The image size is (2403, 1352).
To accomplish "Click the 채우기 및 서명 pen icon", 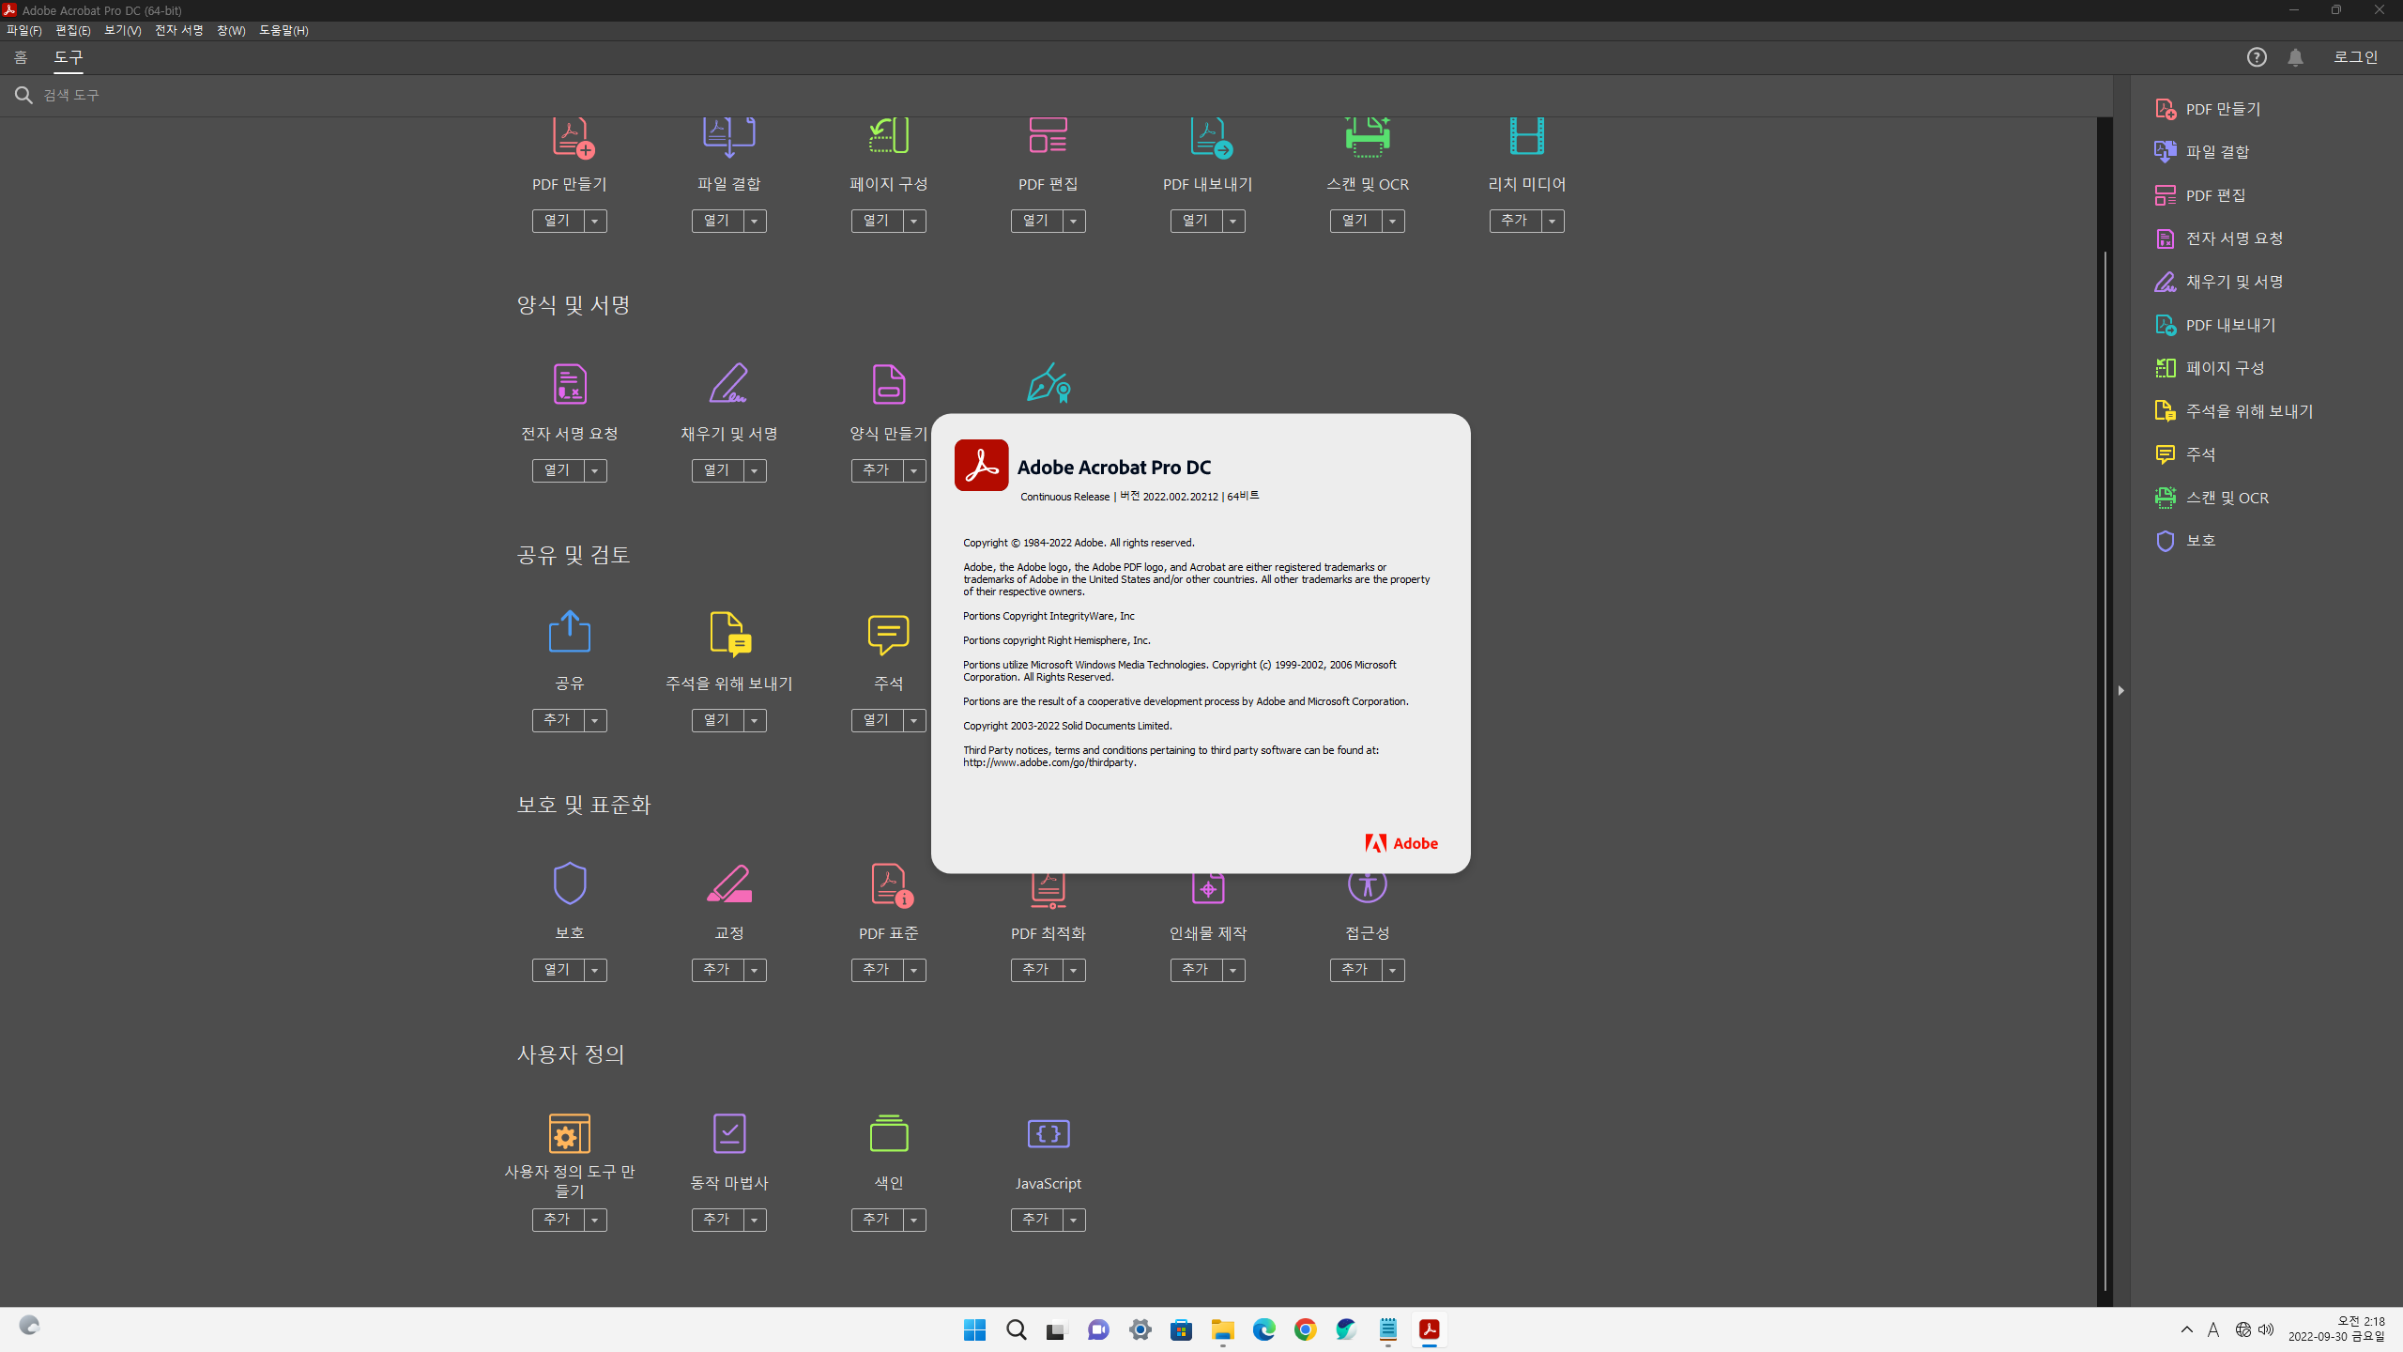I will (x=728, y=383).
